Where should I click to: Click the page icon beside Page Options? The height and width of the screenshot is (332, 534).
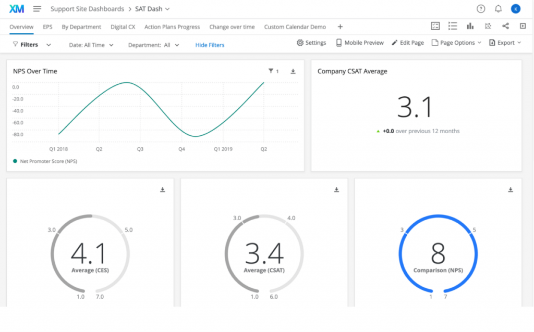[x=434, y=43]
